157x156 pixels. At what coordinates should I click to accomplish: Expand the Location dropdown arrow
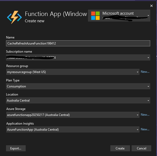click(x=148, y=101)
